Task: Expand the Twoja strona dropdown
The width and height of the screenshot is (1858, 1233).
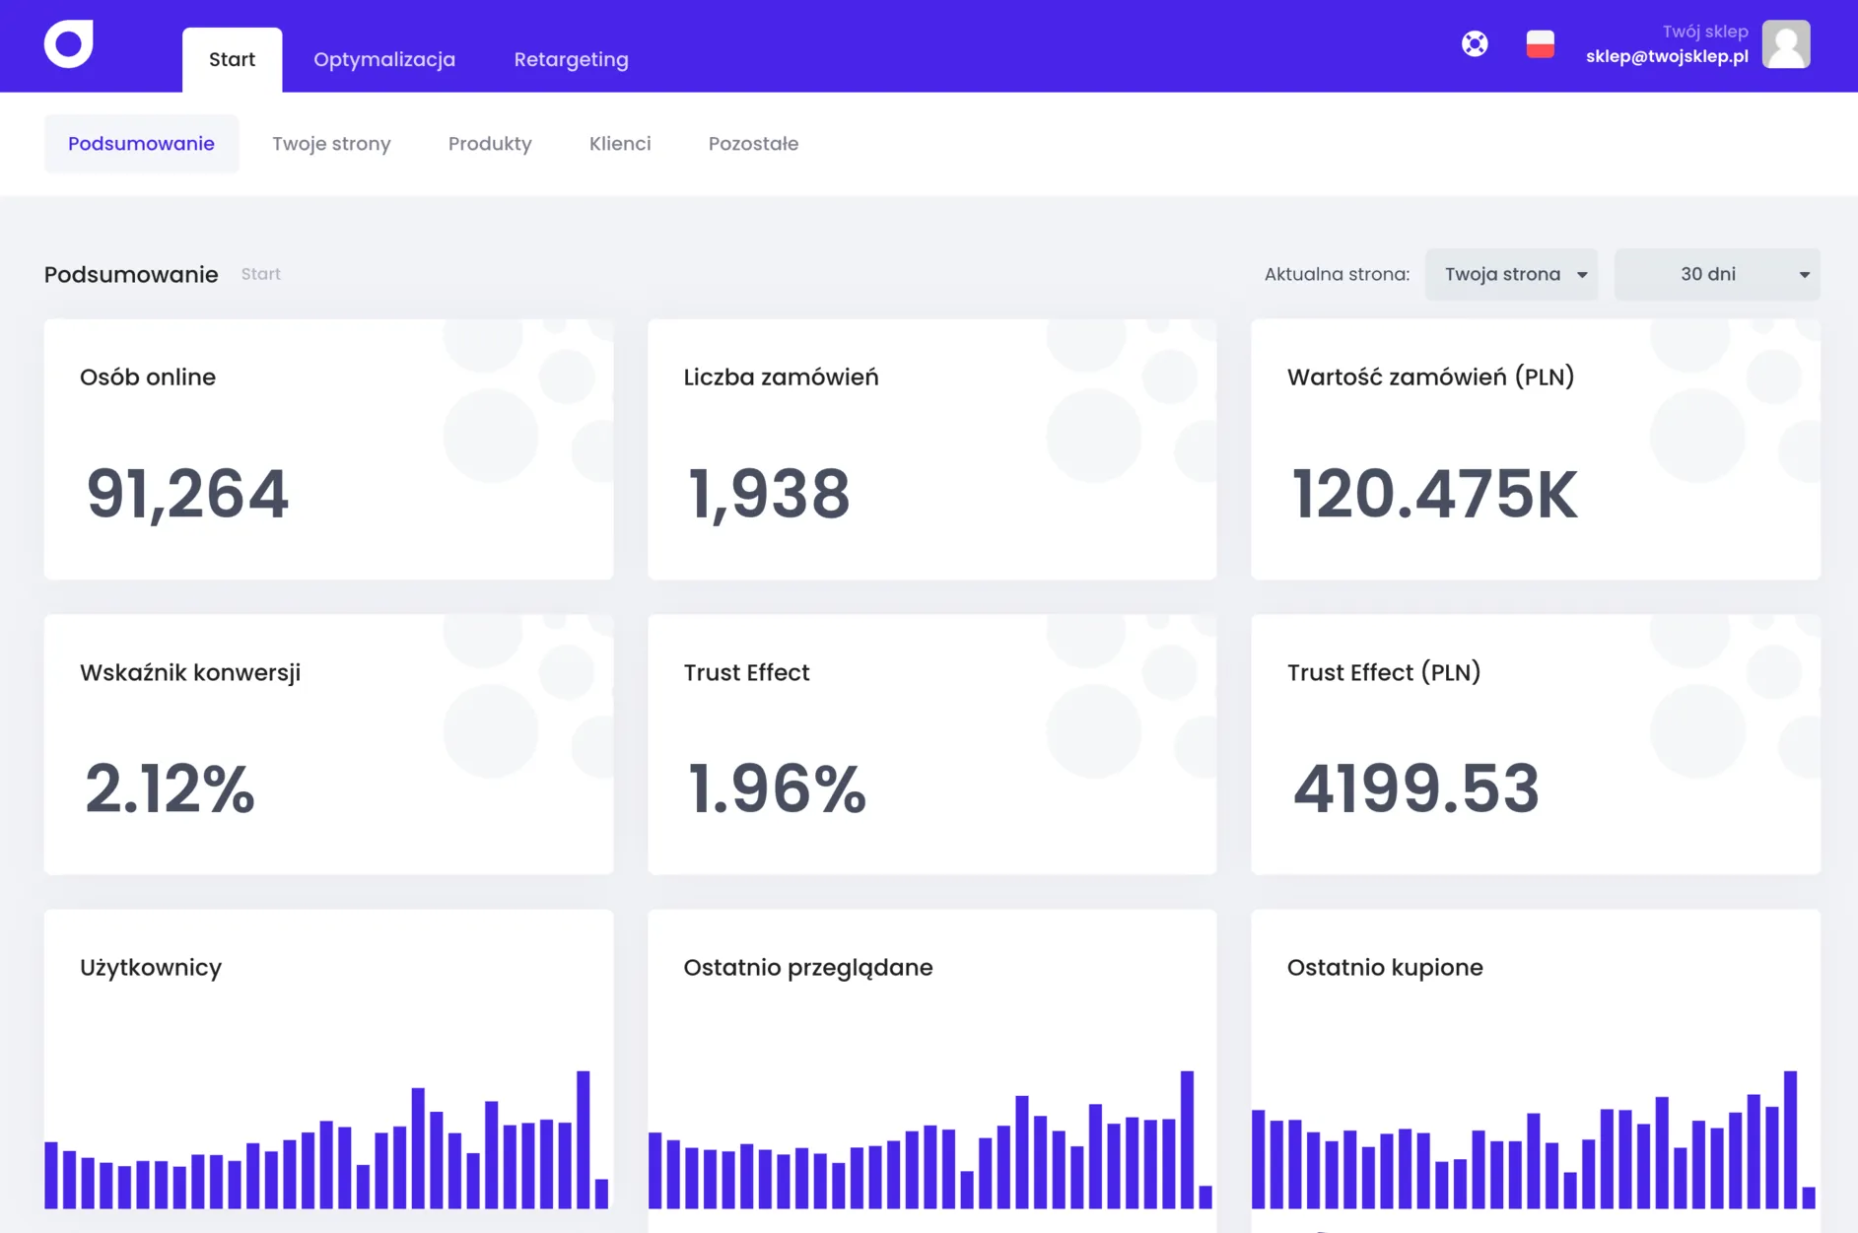Action: click(1511, 274)
